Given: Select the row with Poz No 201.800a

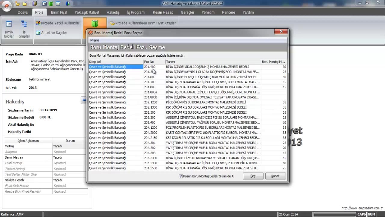Looking at the screenshot, I should click(188, 92).
